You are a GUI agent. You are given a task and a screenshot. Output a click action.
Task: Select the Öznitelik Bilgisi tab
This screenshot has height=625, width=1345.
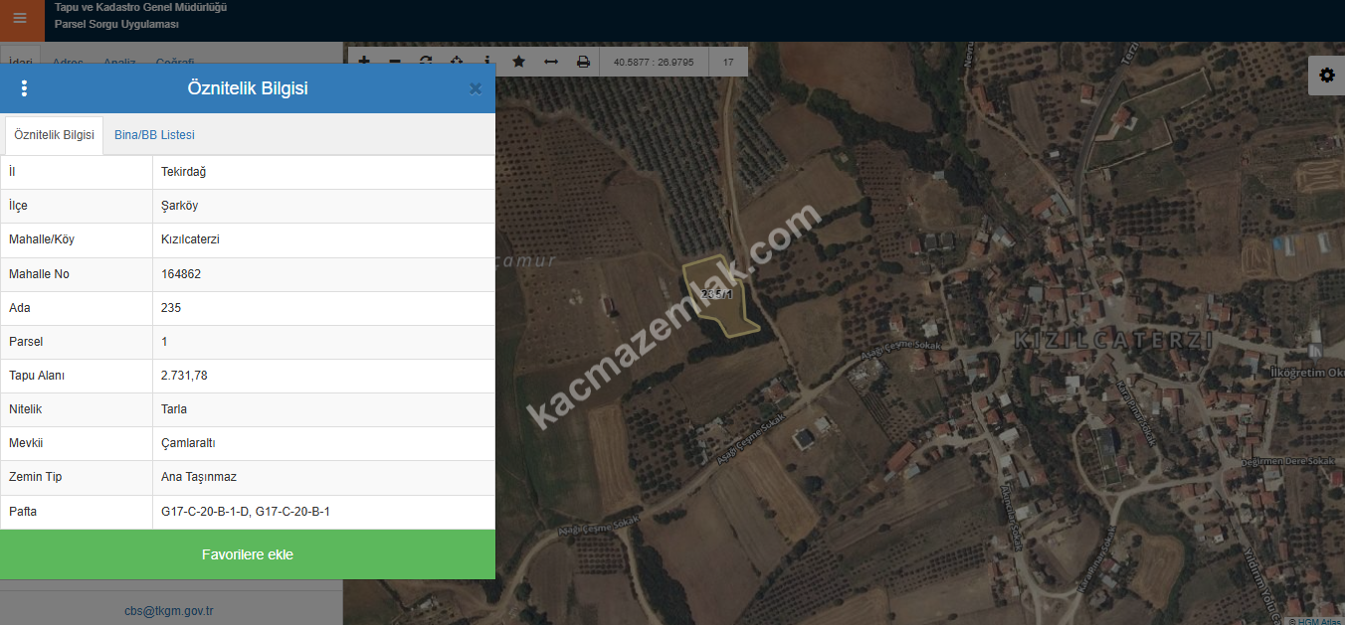[x=55, y=135]
